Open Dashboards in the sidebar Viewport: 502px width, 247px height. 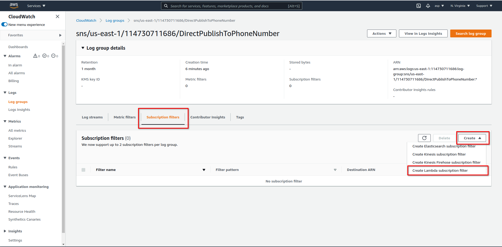click(18, 47)
